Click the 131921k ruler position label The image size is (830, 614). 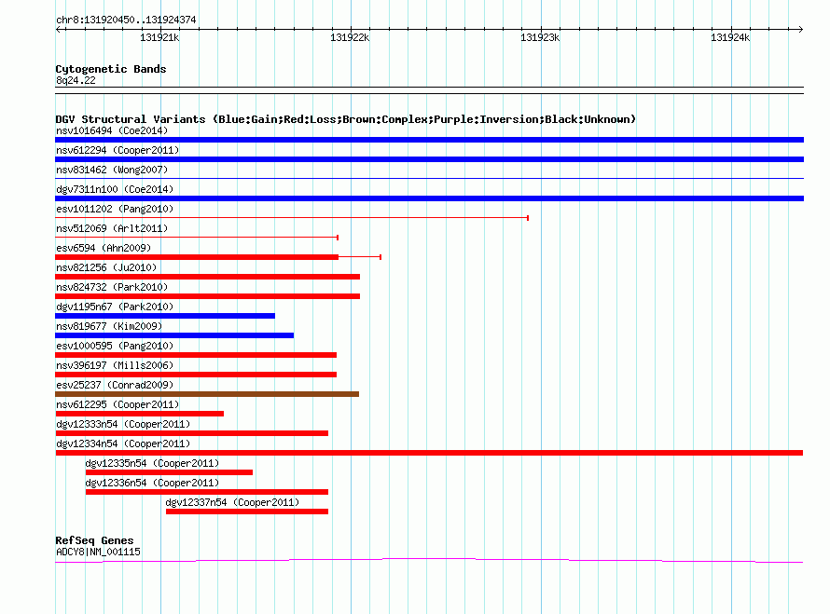click(x=159, y=37)
